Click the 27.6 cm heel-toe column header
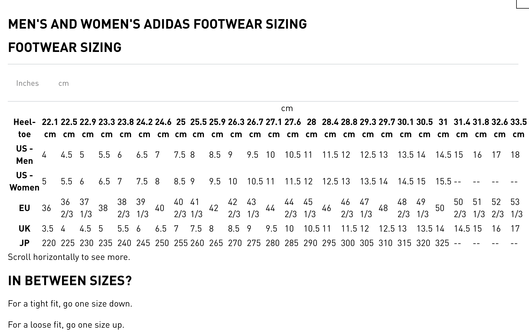Viewport: 529px width, 336px height. [x=293, y=128]
